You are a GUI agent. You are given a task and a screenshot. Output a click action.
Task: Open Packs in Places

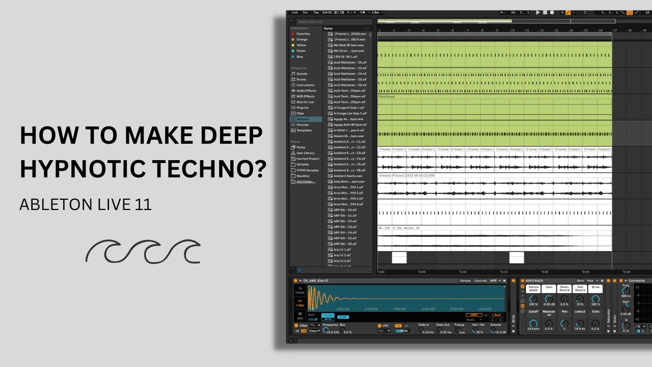click(x=301, y=147)
